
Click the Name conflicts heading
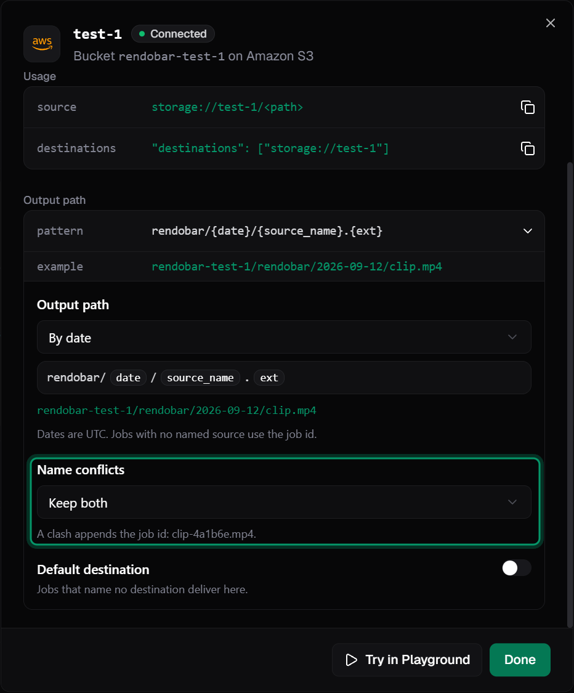click(81, 470)
